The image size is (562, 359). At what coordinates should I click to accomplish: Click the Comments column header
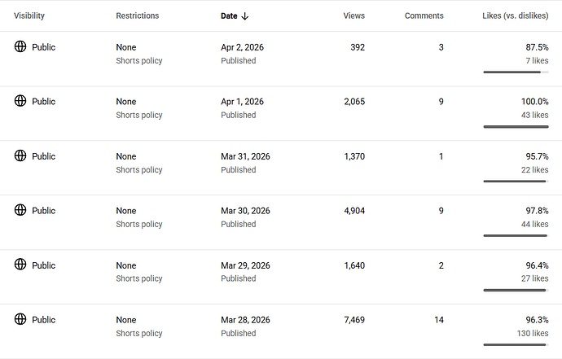pyautogui.click(x=424, y=16)
